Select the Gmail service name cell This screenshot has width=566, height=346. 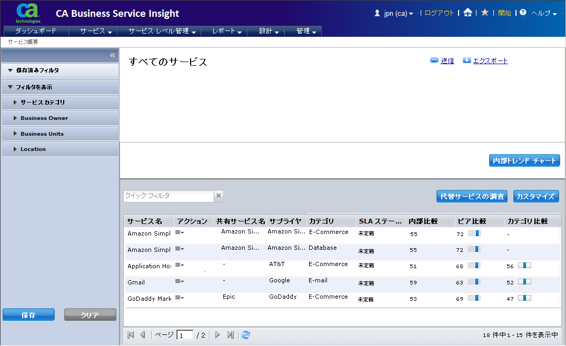[x=136, y=282]
